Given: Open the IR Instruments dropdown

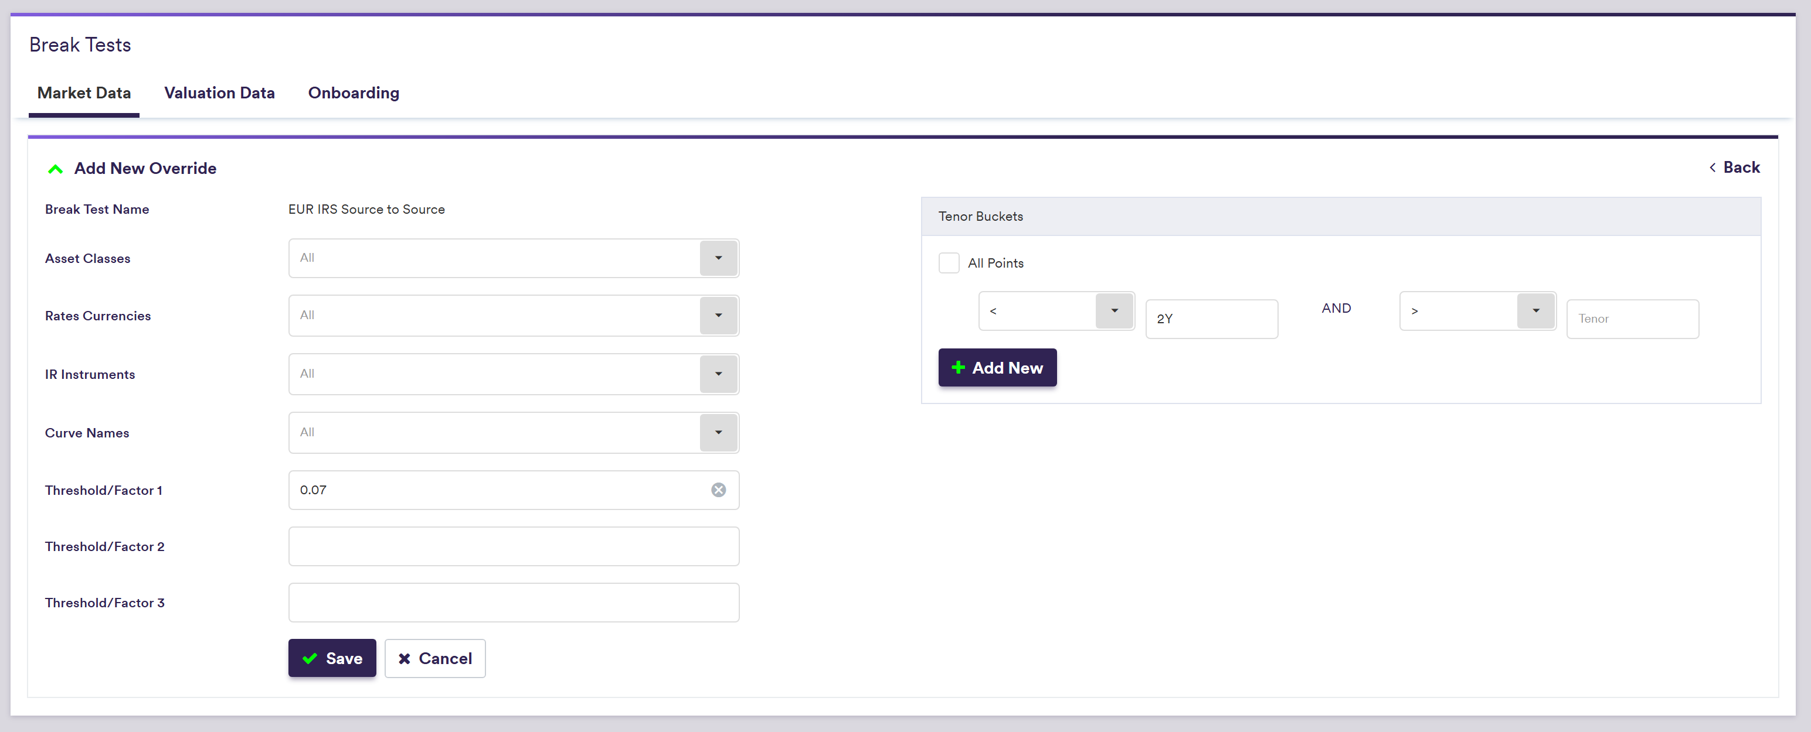Looking at the screenshot, I should (x=718, y=374).
